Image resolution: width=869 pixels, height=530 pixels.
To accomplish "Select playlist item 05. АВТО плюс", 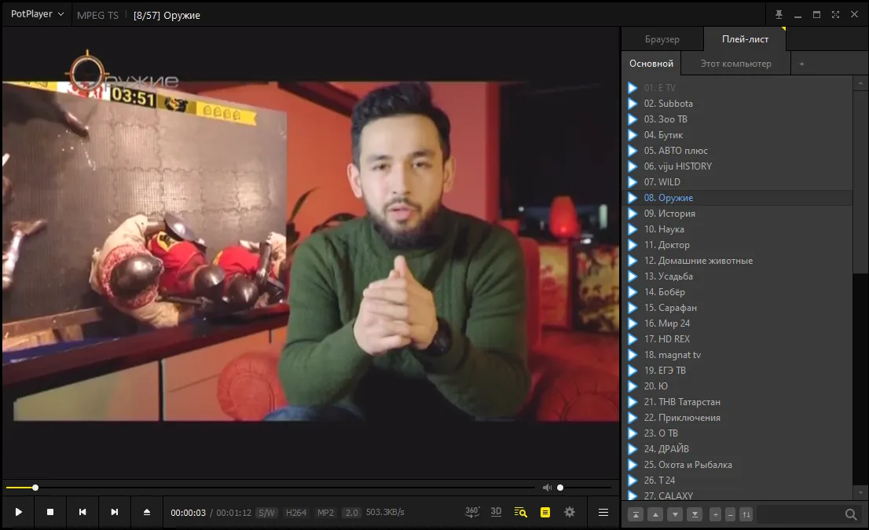I will [737, 151].
